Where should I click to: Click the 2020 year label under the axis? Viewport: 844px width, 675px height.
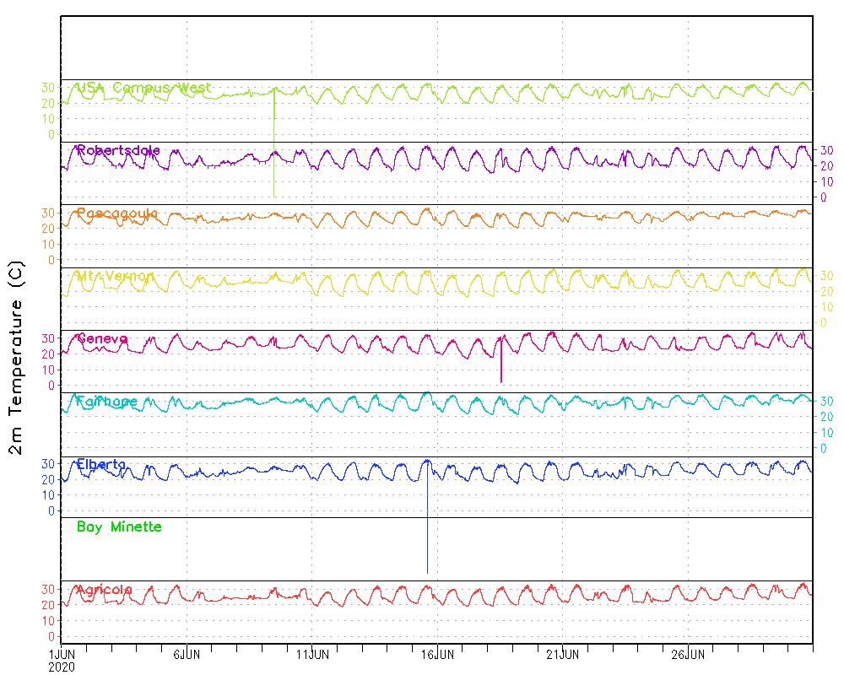point(62,667)
